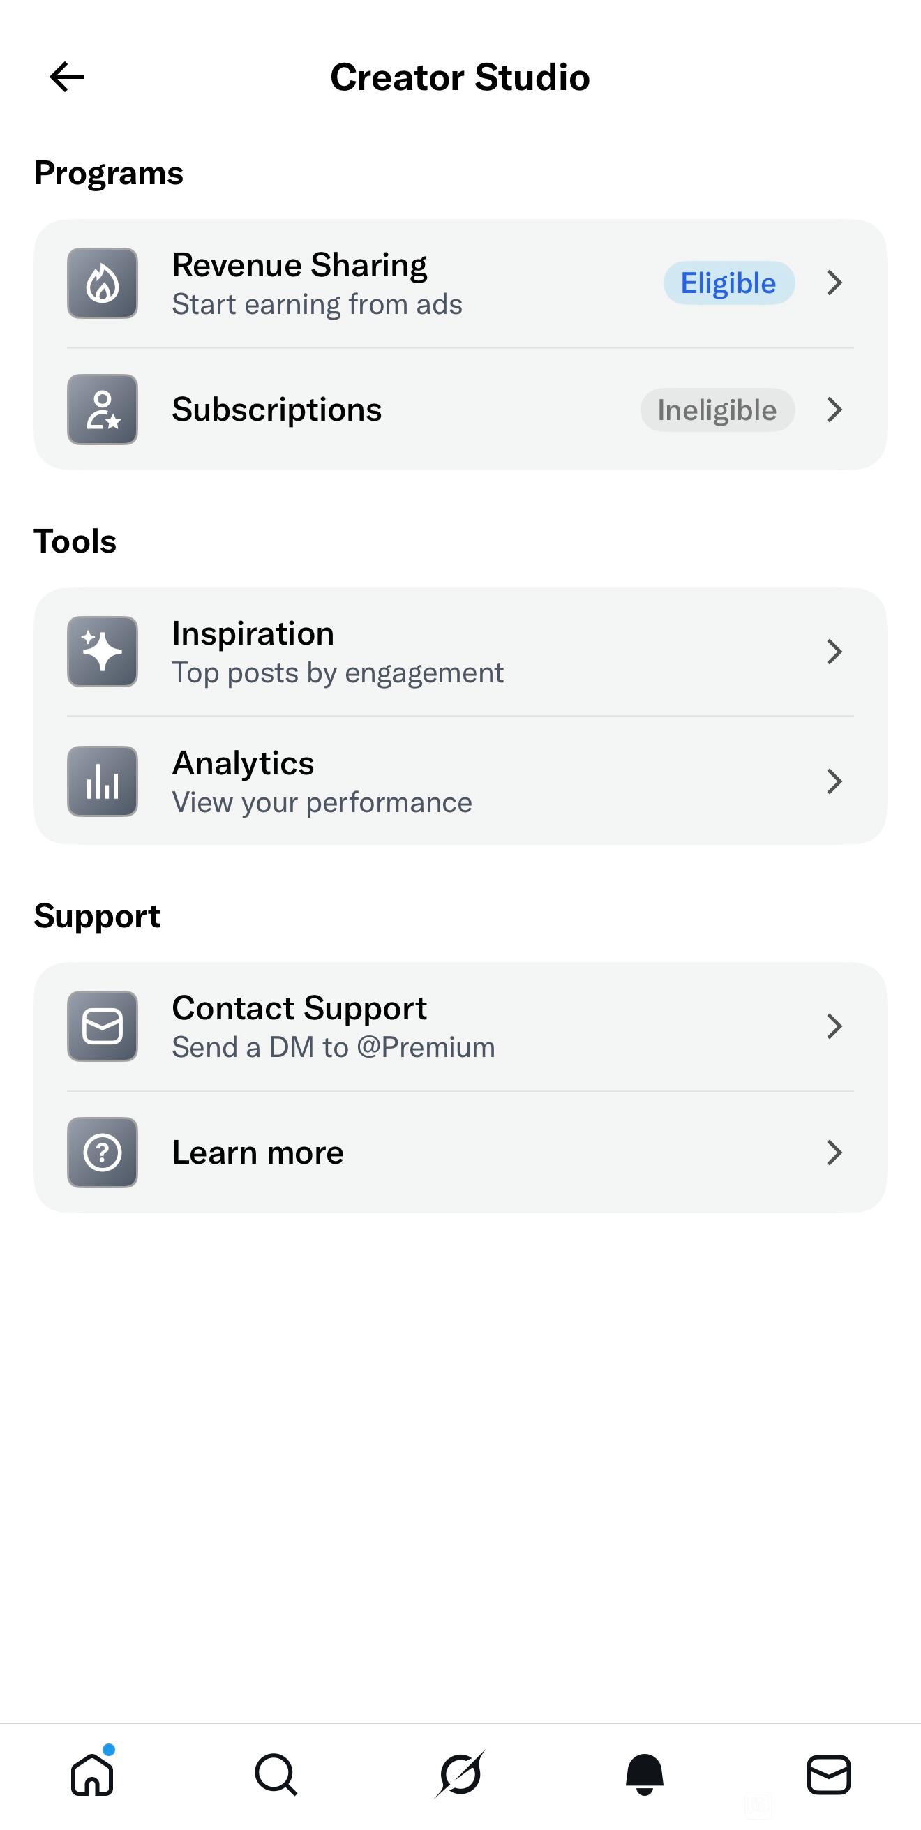Screen dimensions: 921x1830
Task: Tap the Learn more question mark icon
Action: click(103, 1153)
